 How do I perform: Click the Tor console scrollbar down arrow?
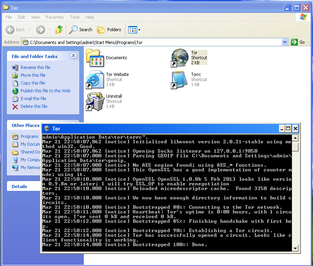coord(295,248)
